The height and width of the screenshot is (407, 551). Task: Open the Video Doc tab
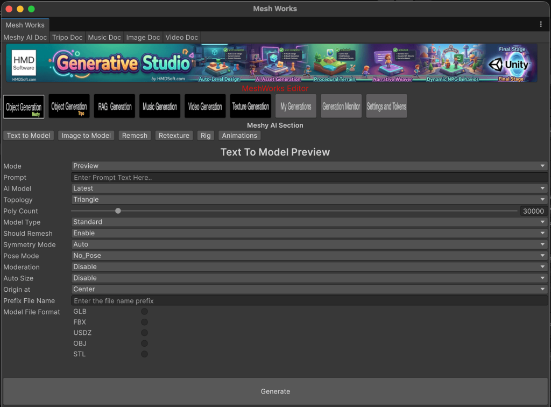coord(182,37)
